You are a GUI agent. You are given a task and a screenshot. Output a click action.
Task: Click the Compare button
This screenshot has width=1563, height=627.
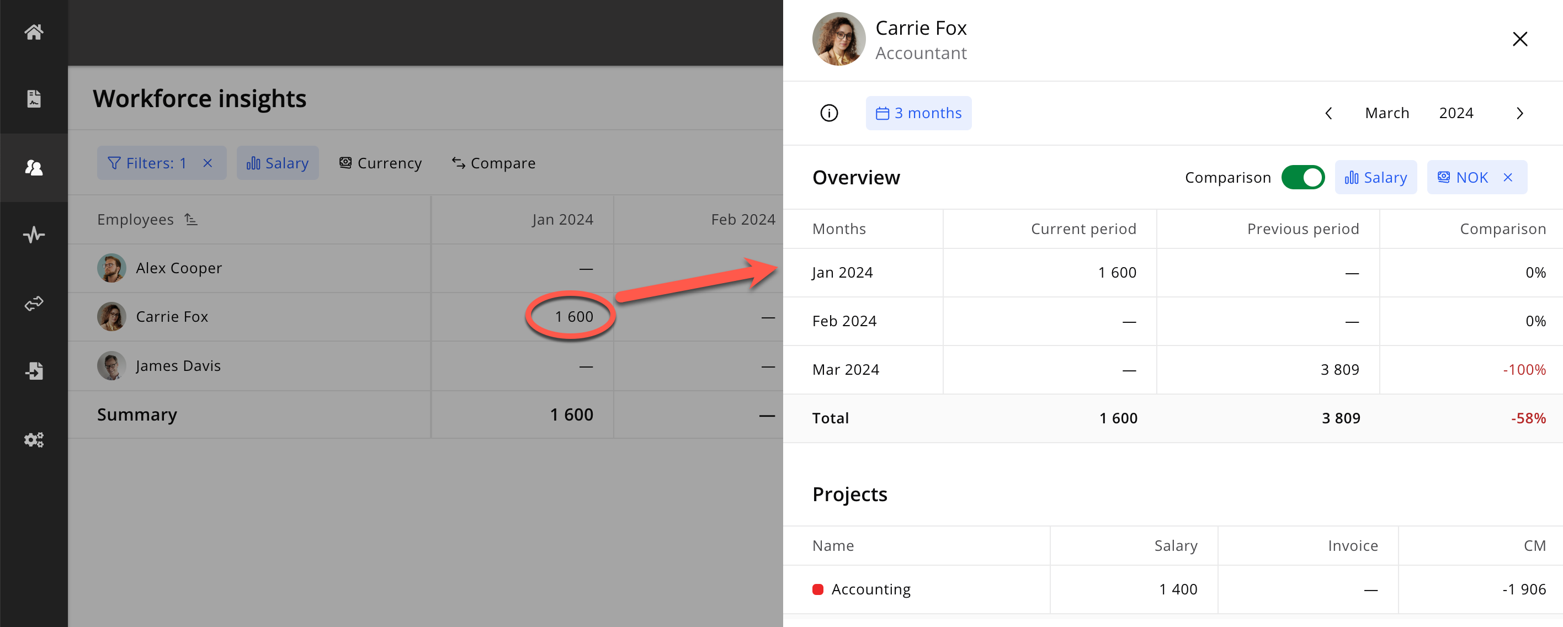[493, 163]
